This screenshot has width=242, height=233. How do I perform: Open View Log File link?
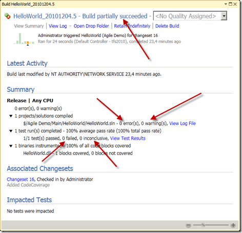pyautogui.click(x=183, y=123)
